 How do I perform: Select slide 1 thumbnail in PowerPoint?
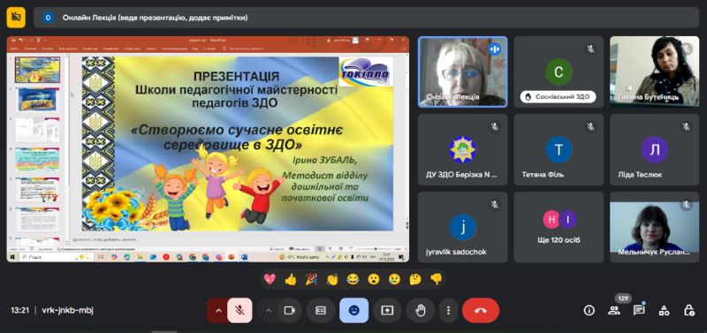37,70
